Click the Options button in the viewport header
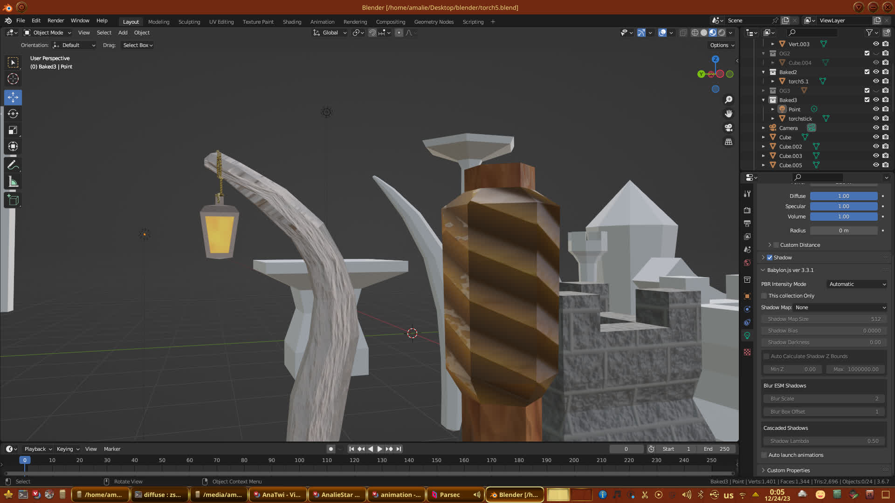The image size is (895, 503). [722, 45]
